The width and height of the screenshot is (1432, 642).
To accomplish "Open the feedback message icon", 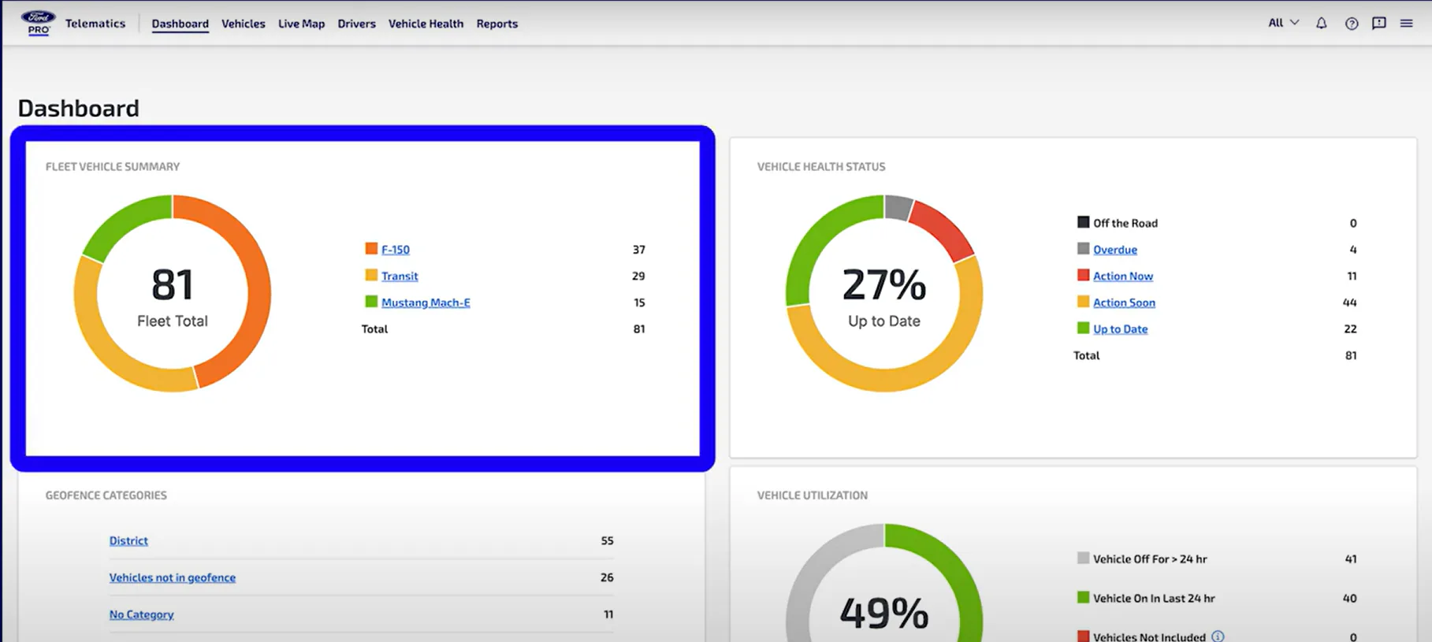I will pyautogui.click(x=1379, y=24).
